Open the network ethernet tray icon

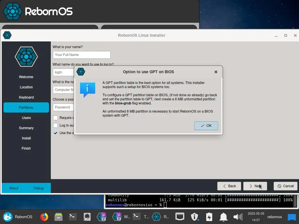click(x=180, y=217)
